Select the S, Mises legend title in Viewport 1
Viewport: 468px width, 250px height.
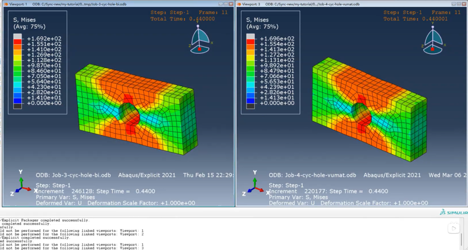coord(25,20)
